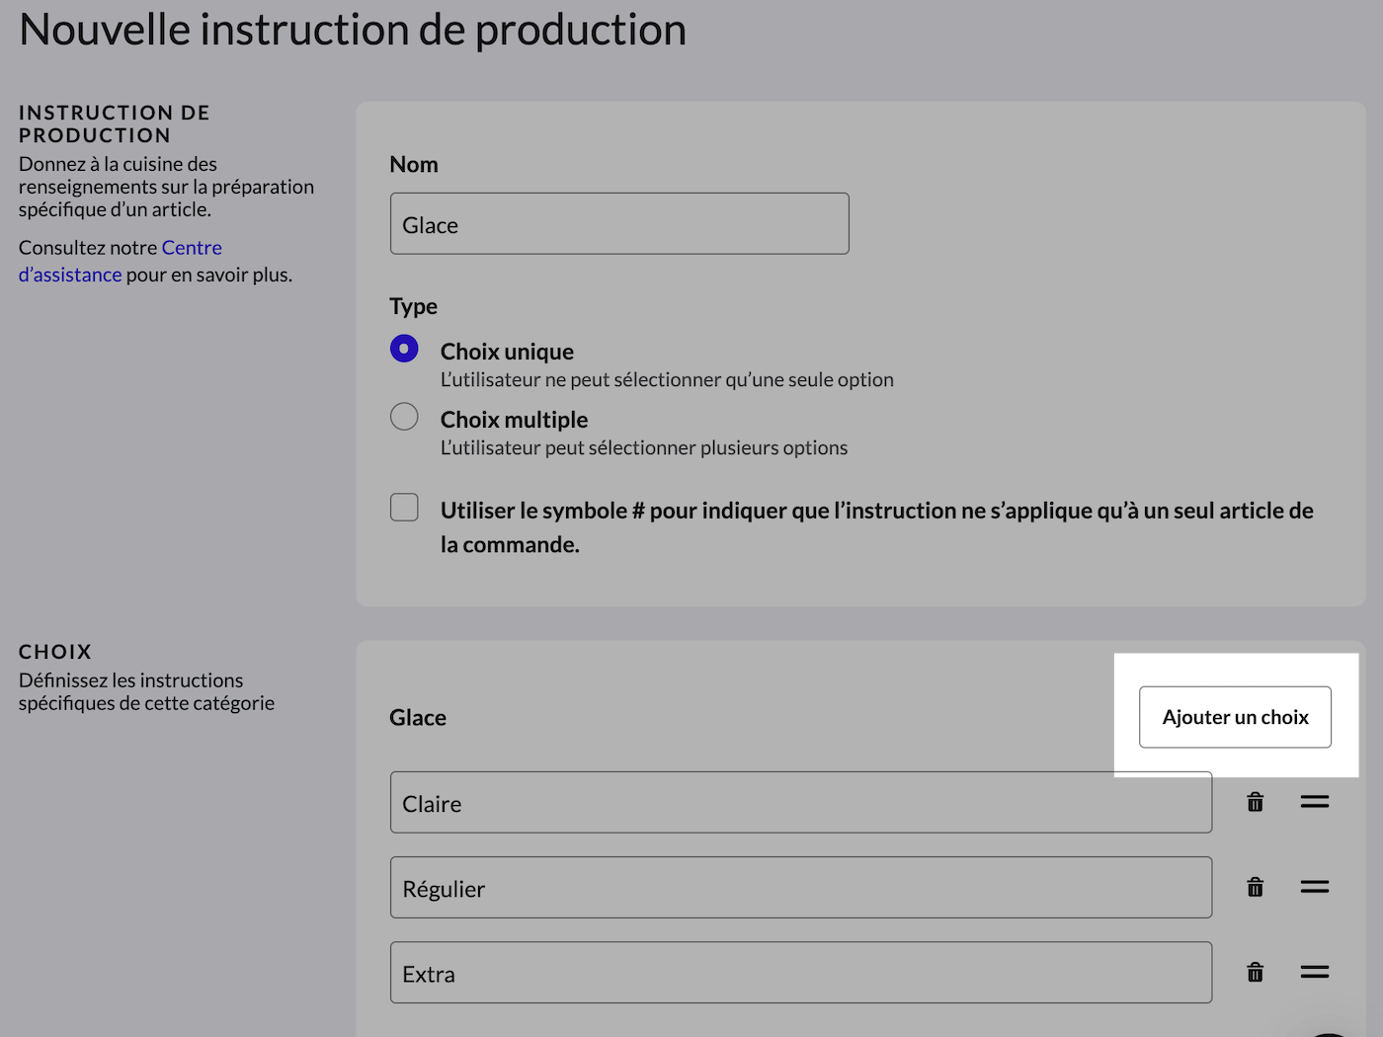The height and width of the screenshot is (1037, 1383).
Task: Grab the reorder handle for Claire
Action: coord(1314,802)
